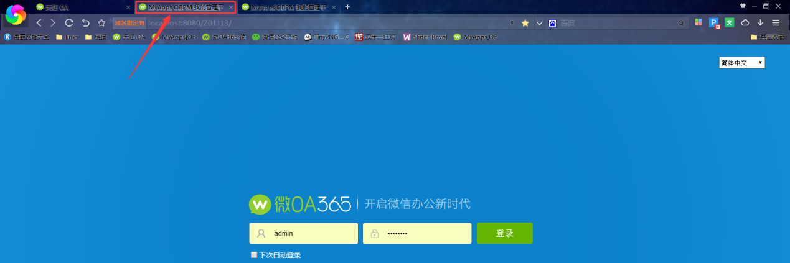Close the third MyApps|OBPM tab

[334, 7]
